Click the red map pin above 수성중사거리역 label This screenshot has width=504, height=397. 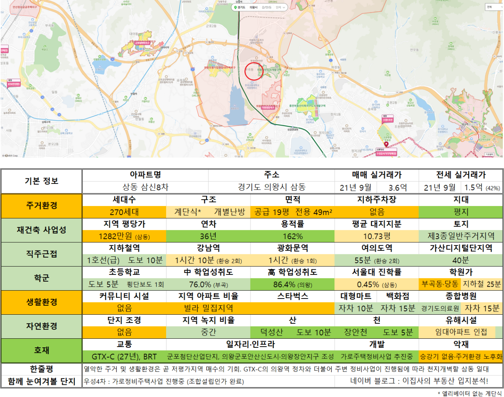pos(386,145)
